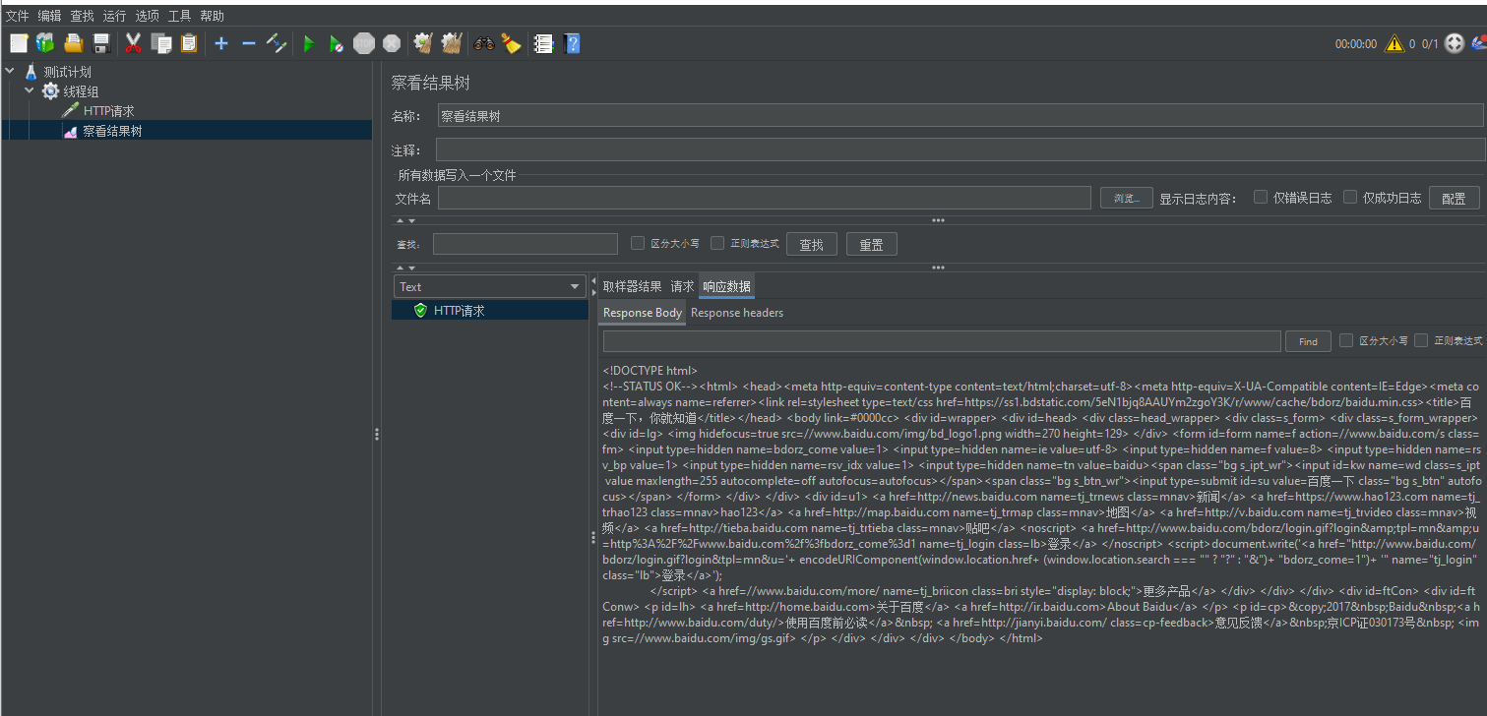Open log viewer via yellow warning icon
The image size is (1487, 716).
pos(1394,43)
